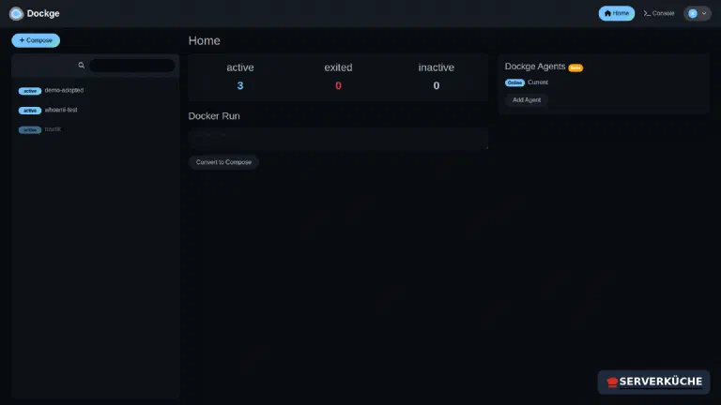Click the Add Agent button

click(527, 99)
